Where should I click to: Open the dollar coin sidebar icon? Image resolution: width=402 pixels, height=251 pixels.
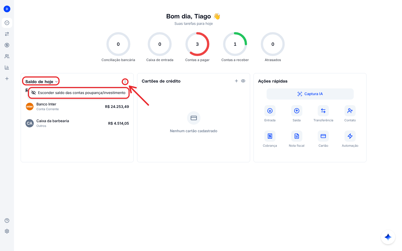tap(7, 45)
